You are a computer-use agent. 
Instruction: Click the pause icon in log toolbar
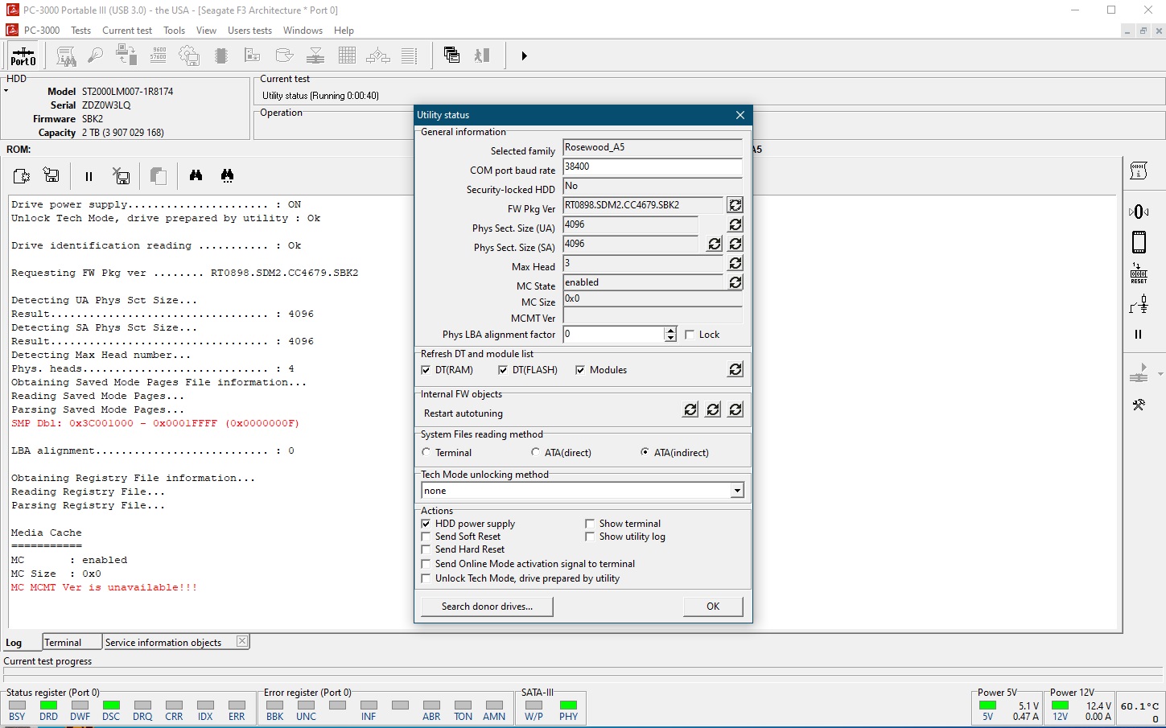coord(89,176)
